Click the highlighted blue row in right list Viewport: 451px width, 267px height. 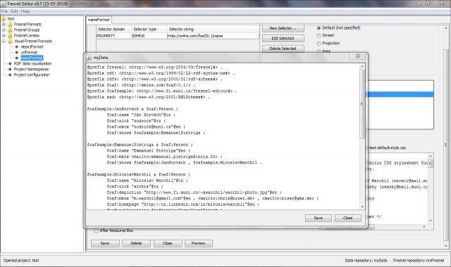pyautogui.click(x=400, y=94)
